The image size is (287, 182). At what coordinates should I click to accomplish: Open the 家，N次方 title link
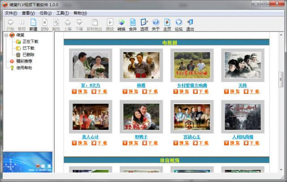[91, 85]
